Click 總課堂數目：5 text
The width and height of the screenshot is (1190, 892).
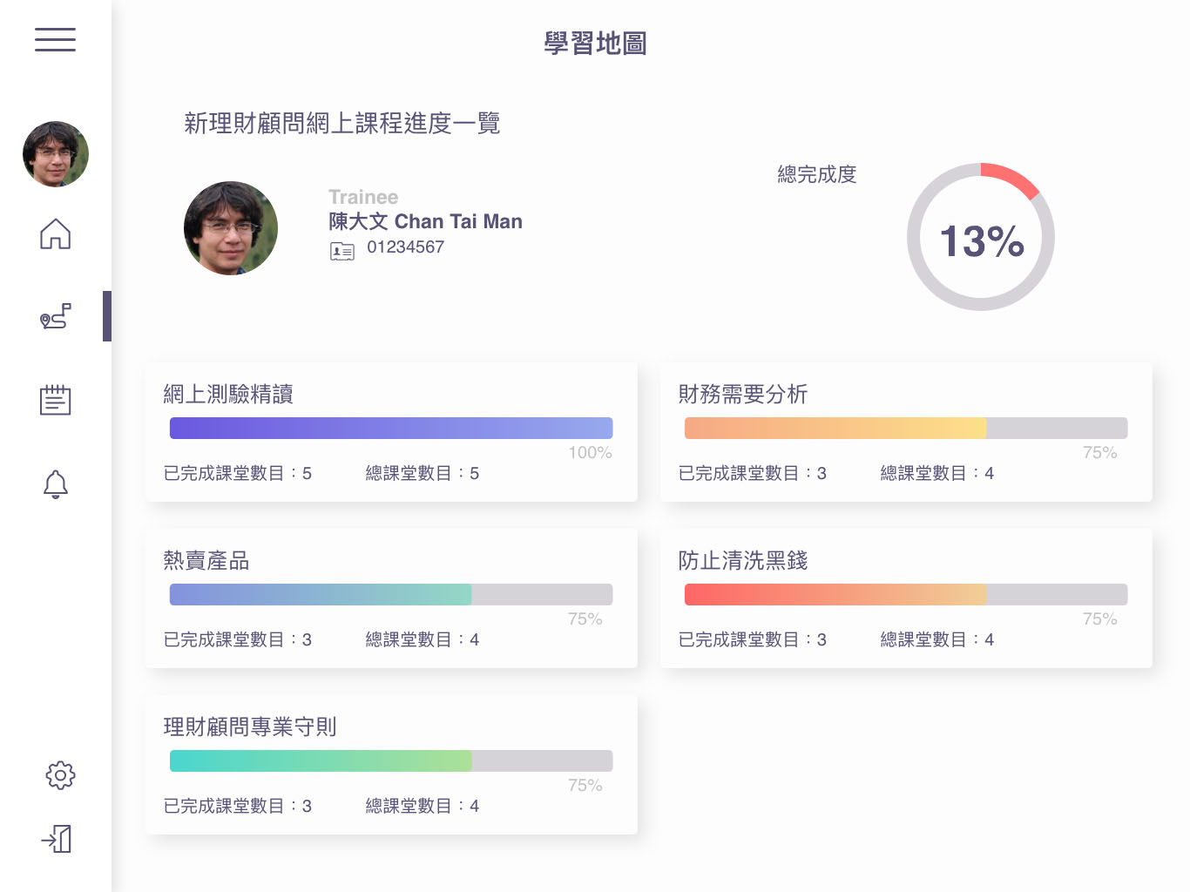coord(423,473)
